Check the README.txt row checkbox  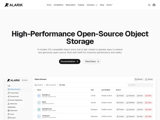[34, 96]
